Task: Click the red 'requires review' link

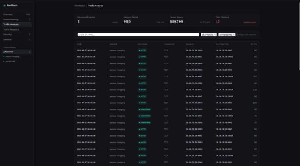Action: coord(250,22)
